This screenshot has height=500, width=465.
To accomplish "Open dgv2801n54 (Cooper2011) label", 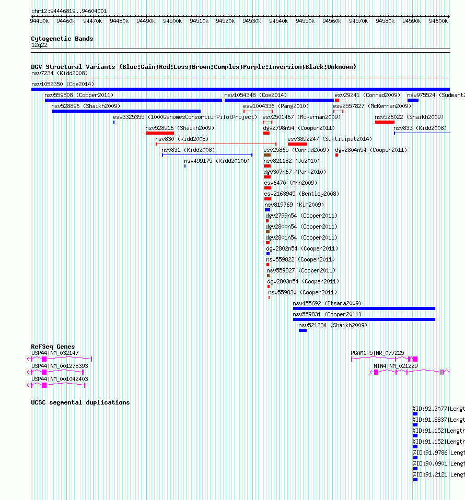I will 301,237.
